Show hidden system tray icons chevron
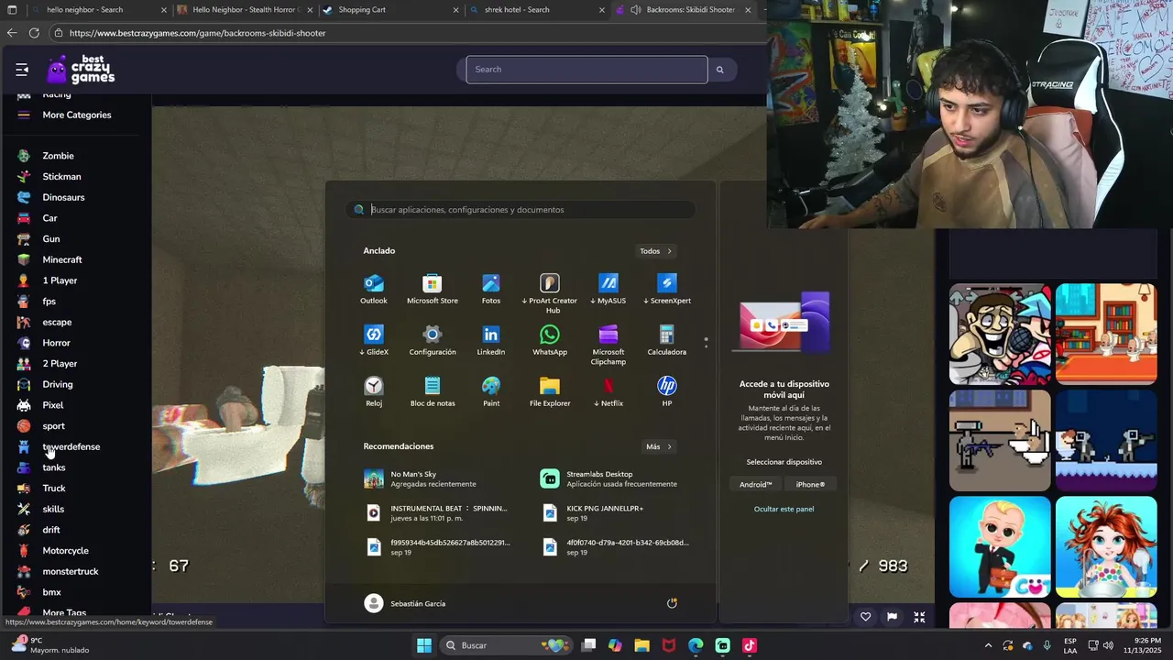The image size is (1173, 660). [988, 645]
